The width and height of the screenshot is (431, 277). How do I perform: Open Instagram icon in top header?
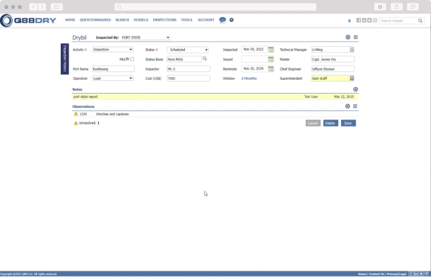(375, 20)
